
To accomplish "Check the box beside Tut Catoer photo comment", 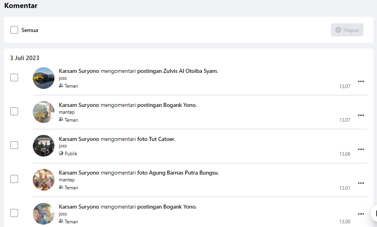I will (14, 145).
